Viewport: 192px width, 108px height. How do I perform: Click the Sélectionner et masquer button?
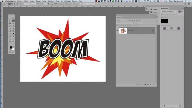(x=87, y=4)
